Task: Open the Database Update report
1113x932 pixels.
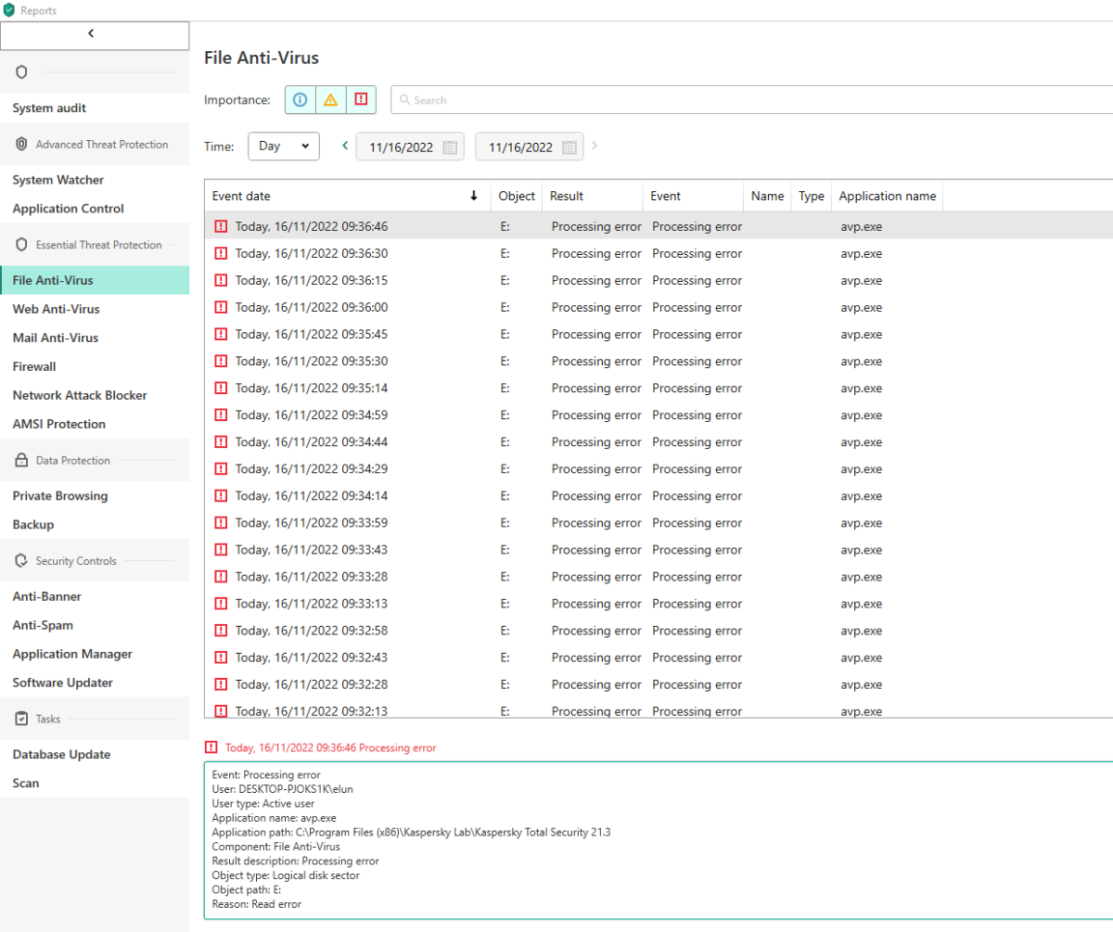Action: 61,755
